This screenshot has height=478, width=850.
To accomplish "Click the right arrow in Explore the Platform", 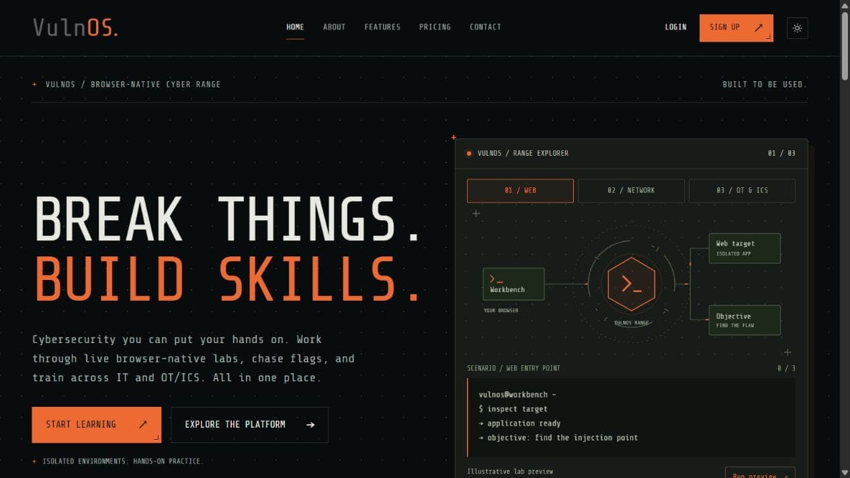I will tap(310, 424).
